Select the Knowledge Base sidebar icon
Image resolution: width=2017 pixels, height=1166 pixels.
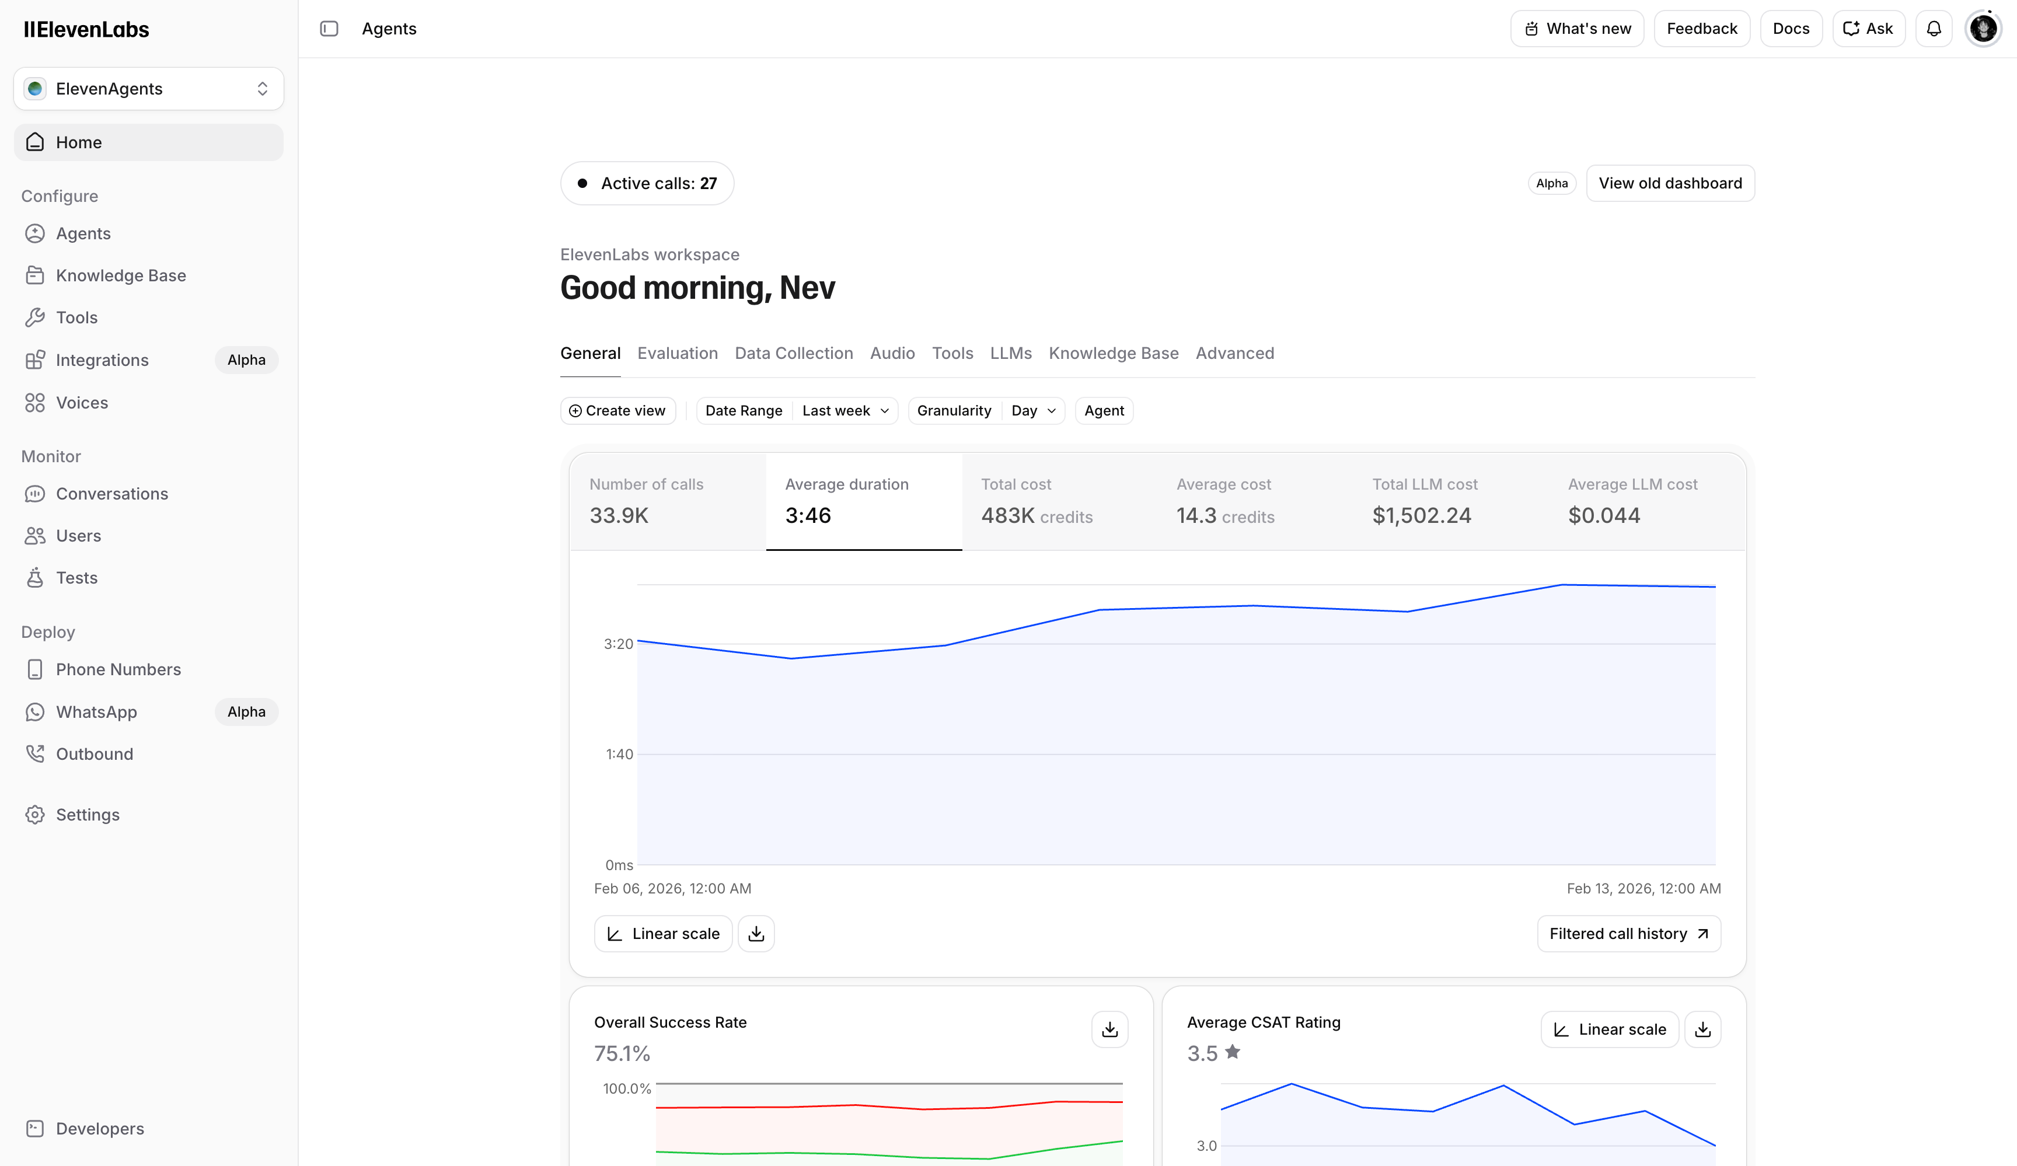point(35,274)
